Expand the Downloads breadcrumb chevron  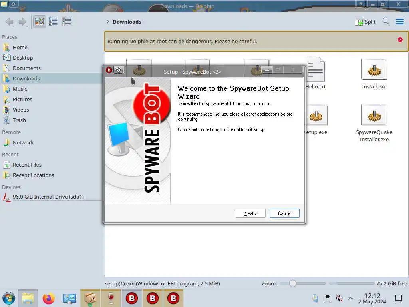[x=108, y=22]
